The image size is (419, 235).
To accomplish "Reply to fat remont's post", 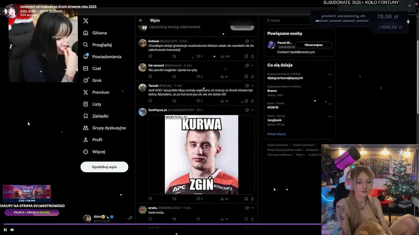I will tap(150, 77).
